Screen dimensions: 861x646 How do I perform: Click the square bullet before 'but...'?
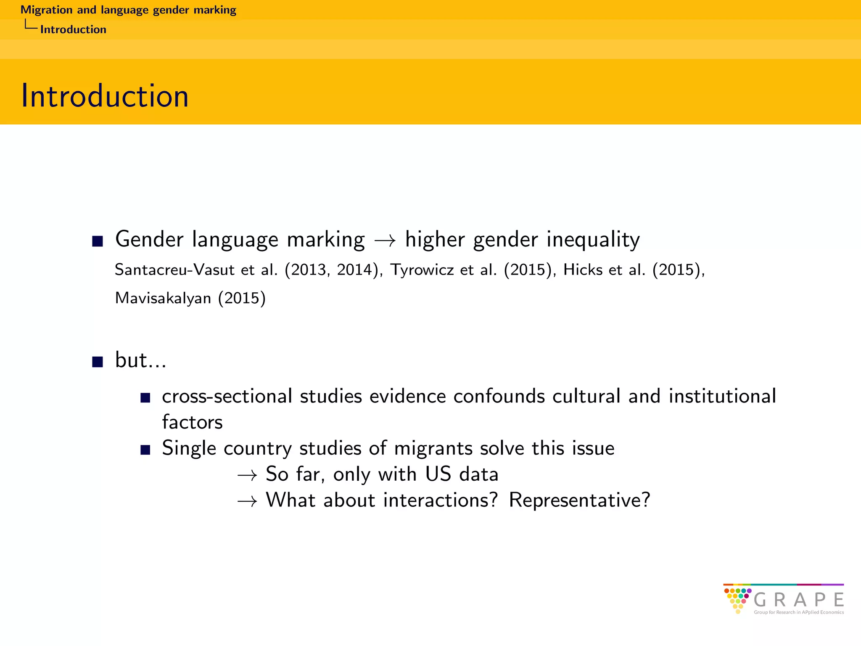pyautogui.click(x=98, y=362)
